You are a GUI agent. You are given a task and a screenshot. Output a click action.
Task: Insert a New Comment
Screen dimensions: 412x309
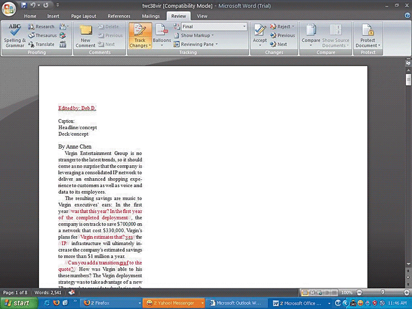click(85, 36)
